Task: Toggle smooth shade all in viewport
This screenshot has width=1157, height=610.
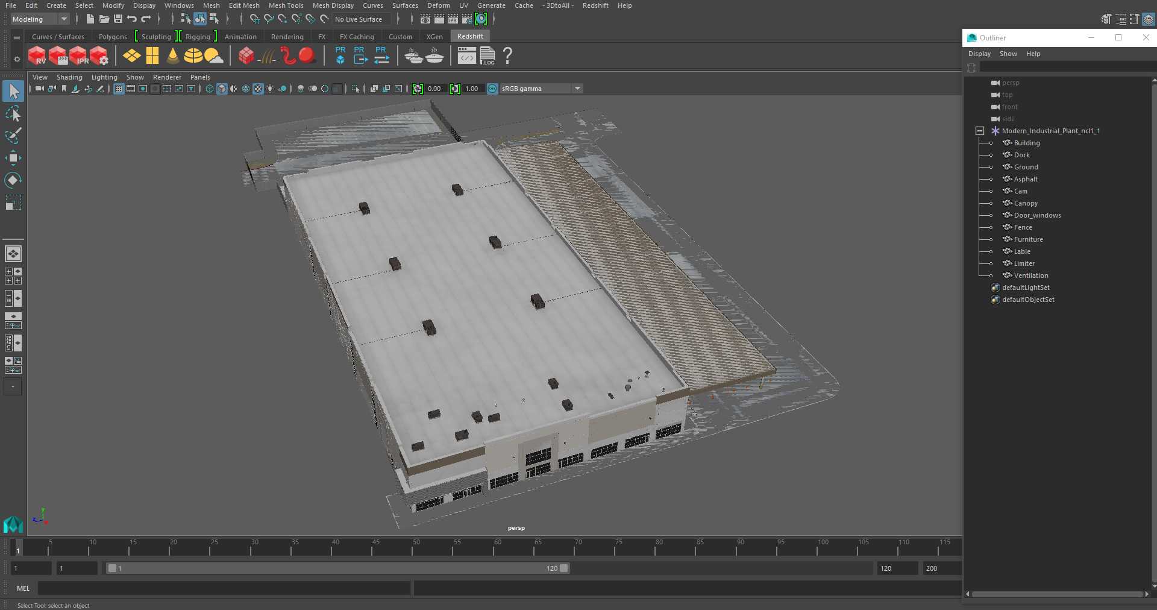Action: point(222,89)
